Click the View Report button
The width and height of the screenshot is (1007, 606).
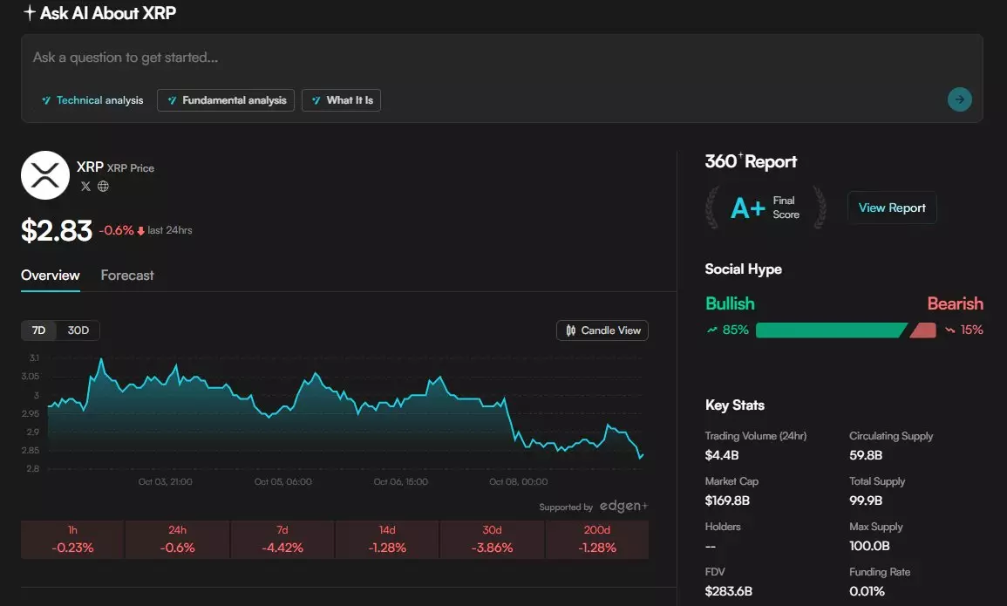891,208
